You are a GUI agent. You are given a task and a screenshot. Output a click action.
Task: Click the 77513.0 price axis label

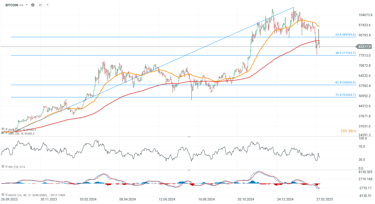coord(365,55)
